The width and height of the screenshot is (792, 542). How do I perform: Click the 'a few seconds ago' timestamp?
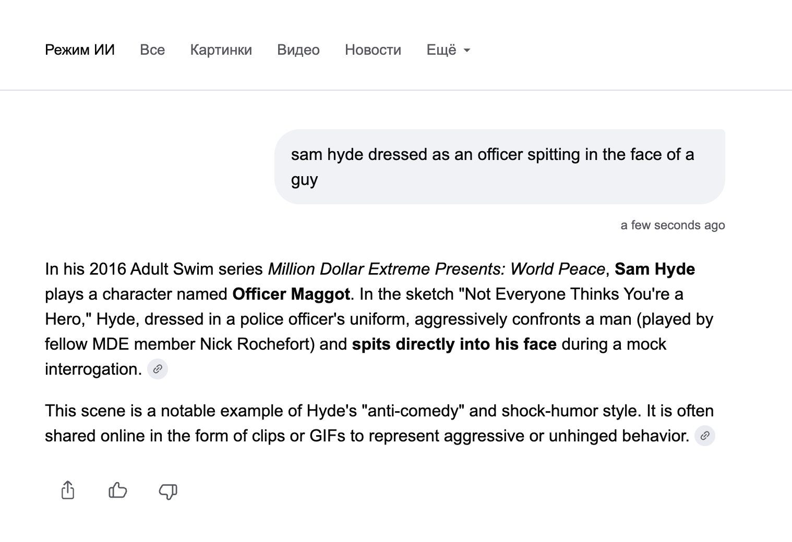[673, 225]
